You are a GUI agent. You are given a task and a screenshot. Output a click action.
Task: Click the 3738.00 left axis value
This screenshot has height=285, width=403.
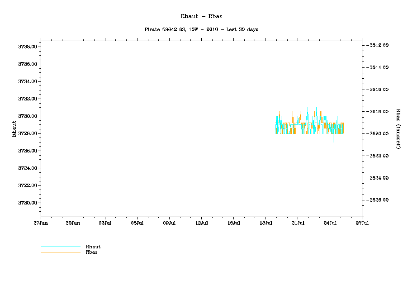tap(27, 47)
